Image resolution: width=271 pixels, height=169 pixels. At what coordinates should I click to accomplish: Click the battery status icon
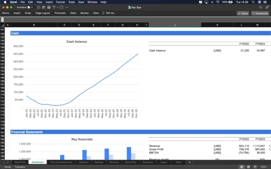pos(230,2)
